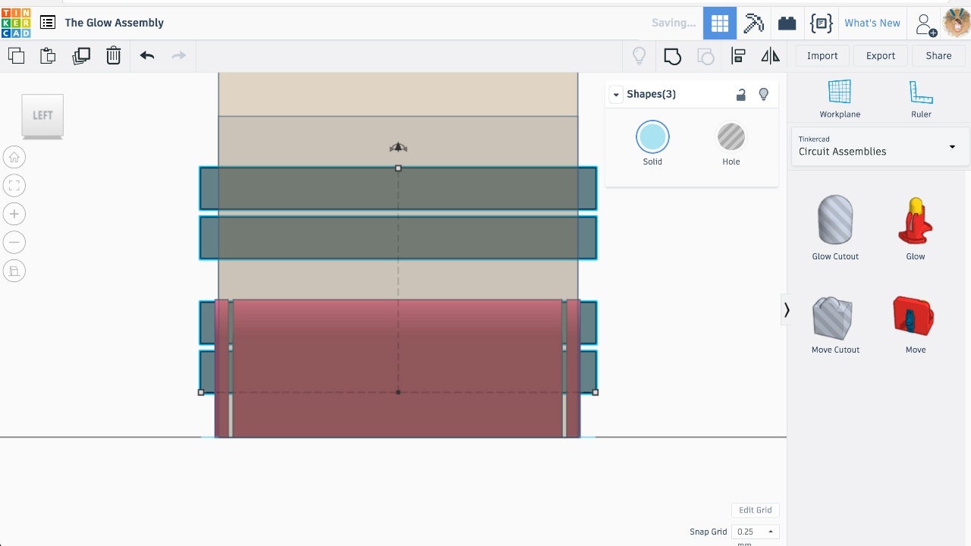971x546 pixels.
Task: Reset to home view
Action: (14, 157)
